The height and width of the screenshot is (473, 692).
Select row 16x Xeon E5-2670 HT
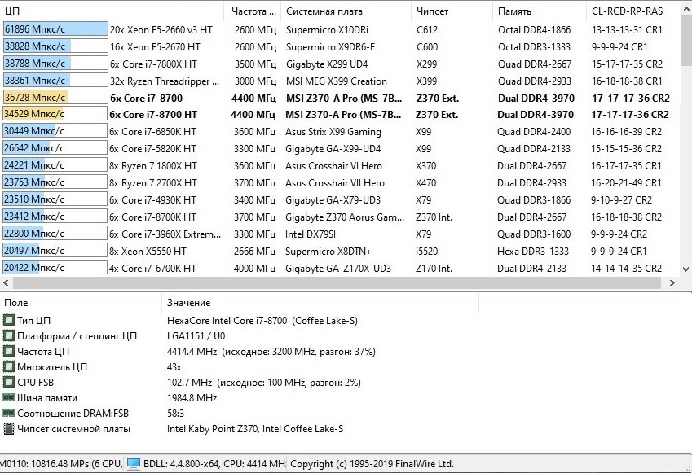340,46
